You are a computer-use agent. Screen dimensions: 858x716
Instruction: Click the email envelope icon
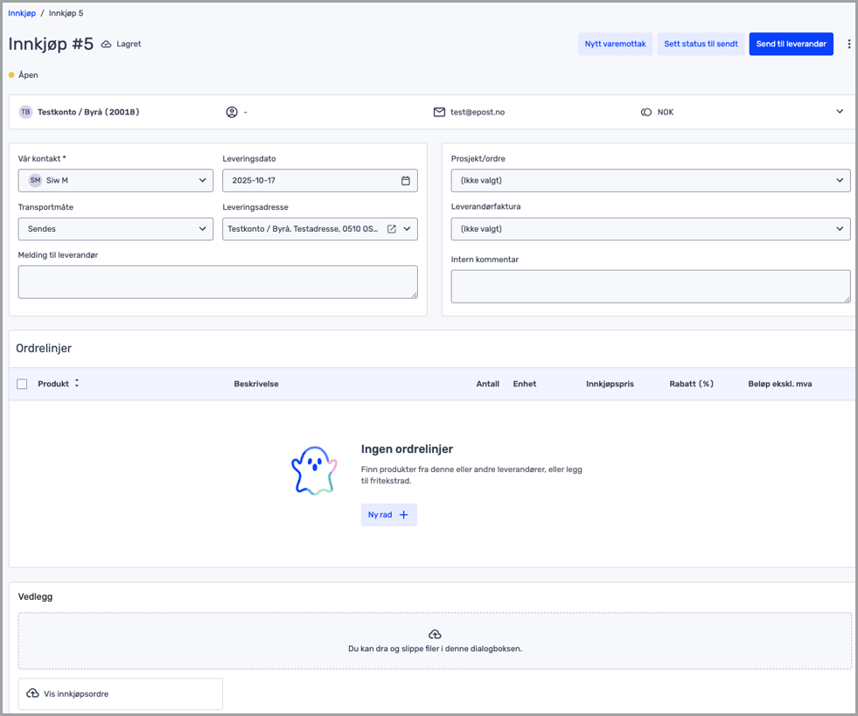pos(439,112)
